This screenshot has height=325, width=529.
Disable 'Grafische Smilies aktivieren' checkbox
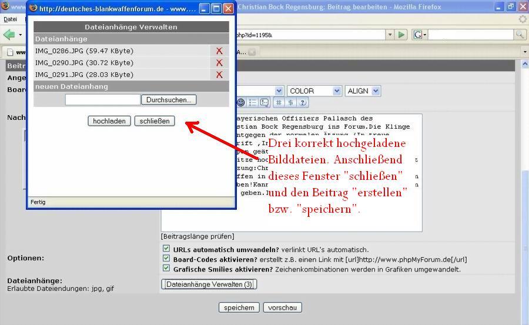coord(166,269)
